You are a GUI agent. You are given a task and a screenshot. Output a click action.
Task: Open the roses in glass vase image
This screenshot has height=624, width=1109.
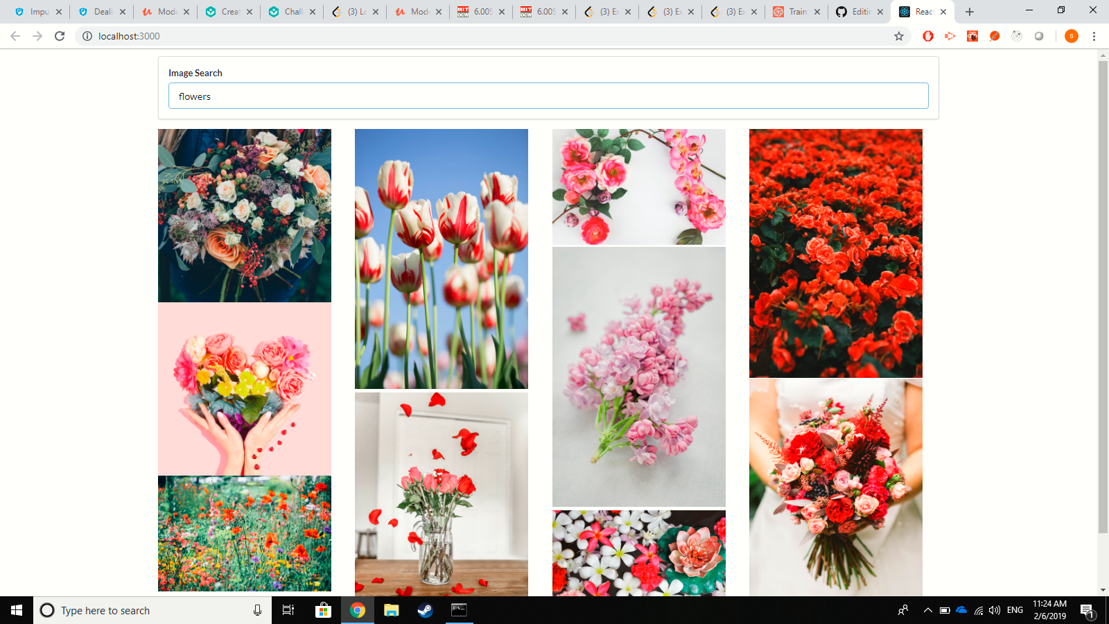pos(442,494)
